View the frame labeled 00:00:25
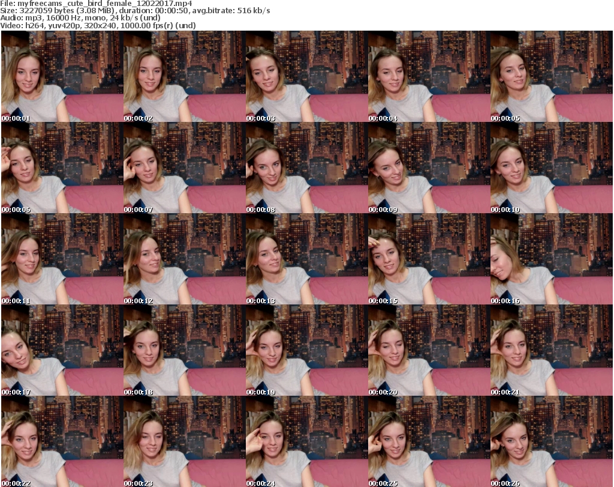 429,441
